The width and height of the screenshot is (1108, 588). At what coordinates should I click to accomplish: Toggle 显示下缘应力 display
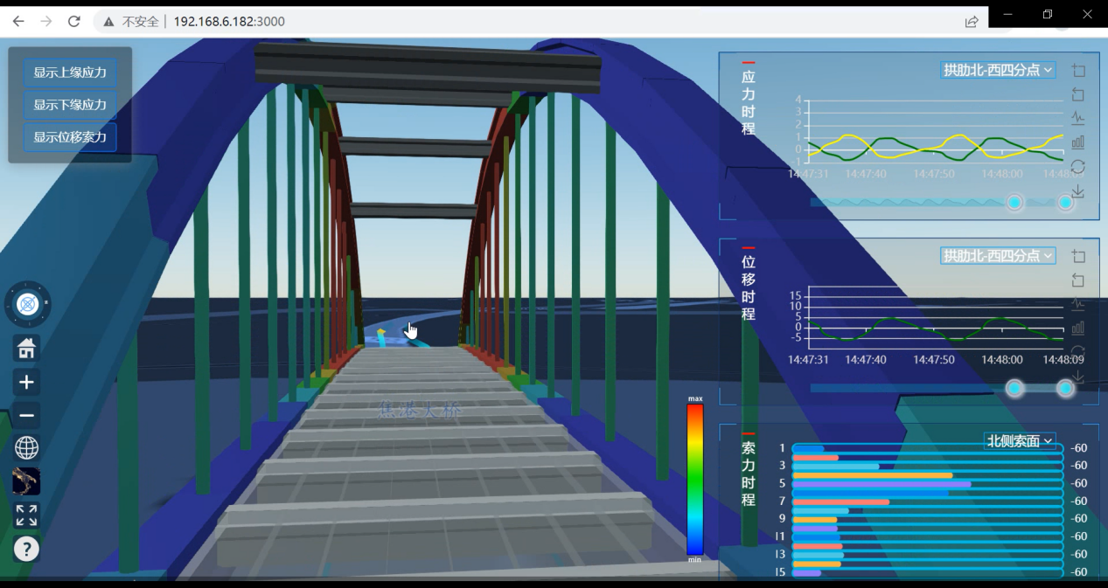pyautogui.click(x=70, y=105)
